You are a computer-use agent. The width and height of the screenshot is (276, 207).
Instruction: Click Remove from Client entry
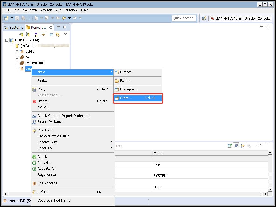pyautogui.click(x=73, y=136)
